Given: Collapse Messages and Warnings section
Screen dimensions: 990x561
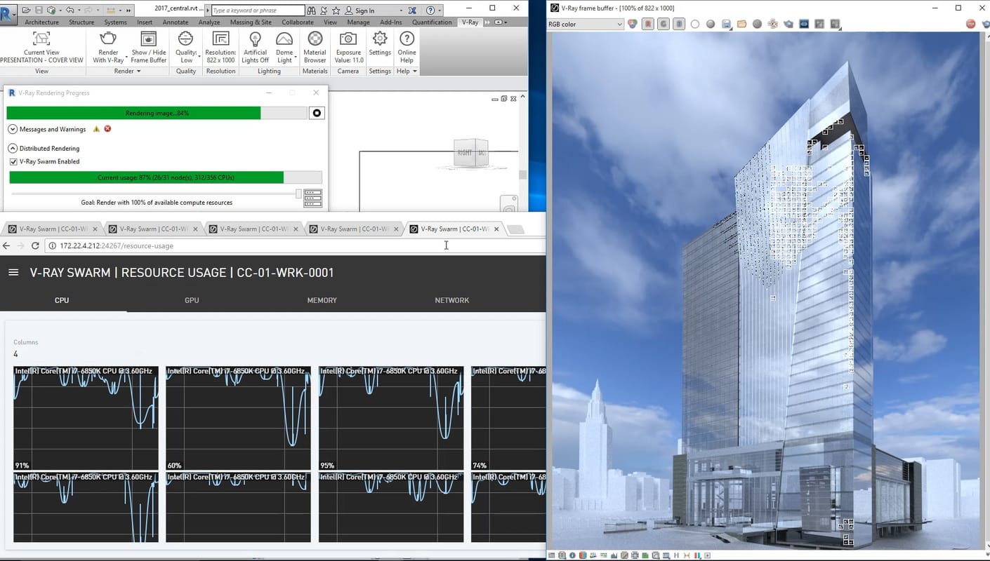Looking at the screenshot, I should 13,129.
